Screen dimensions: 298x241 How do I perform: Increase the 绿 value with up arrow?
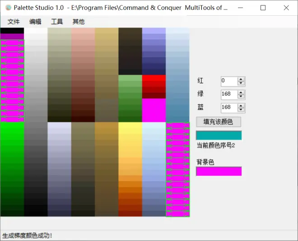pos(241,93)
